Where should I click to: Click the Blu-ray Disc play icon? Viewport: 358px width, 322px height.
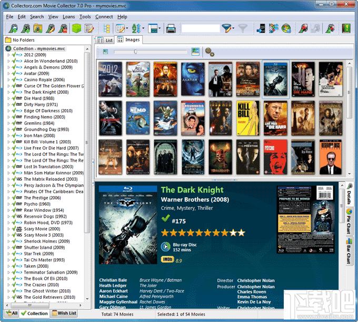(x=166, y=247)
